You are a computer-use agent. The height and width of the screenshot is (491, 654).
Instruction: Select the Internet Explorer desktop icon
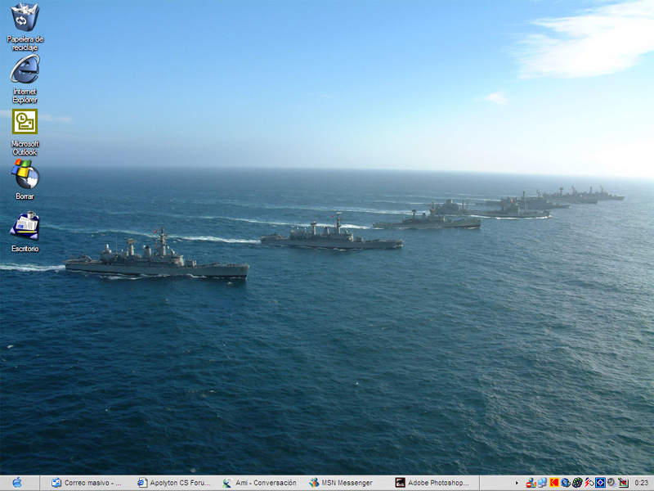(x=25, y=70)
